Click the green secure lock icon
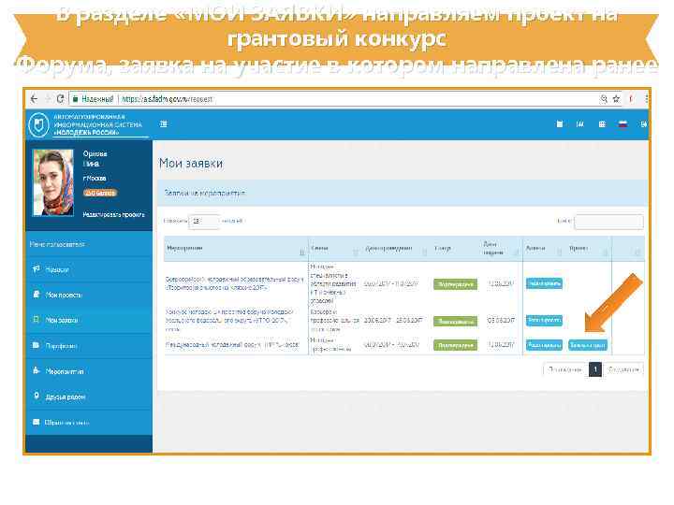This screenshot has height=505, width=674. (x=75, y=99)
